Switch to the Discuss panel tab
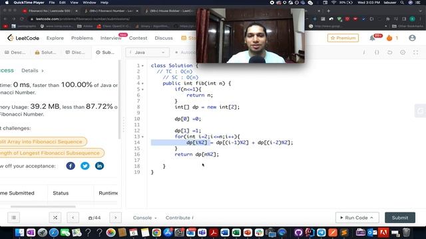The image size is (426, 239). [75, 52]
